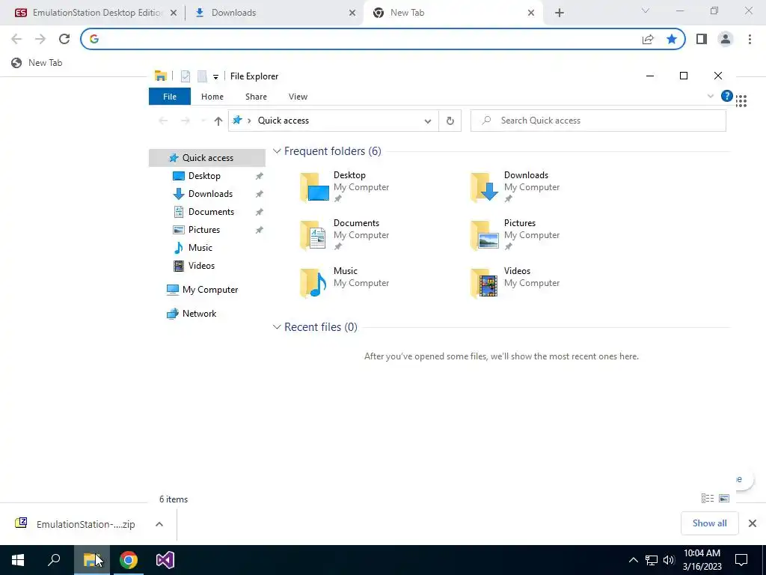Click the '6 items' status bar text

point(174,499)
